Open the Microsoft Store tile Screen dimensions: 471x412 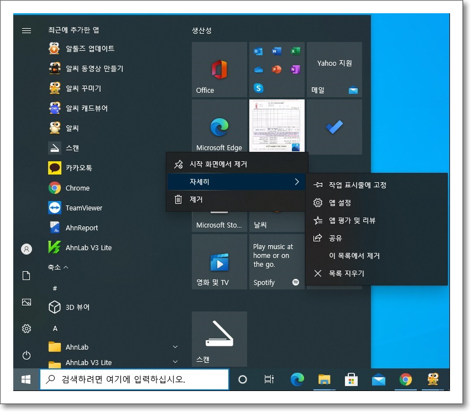tap(219, 222)
